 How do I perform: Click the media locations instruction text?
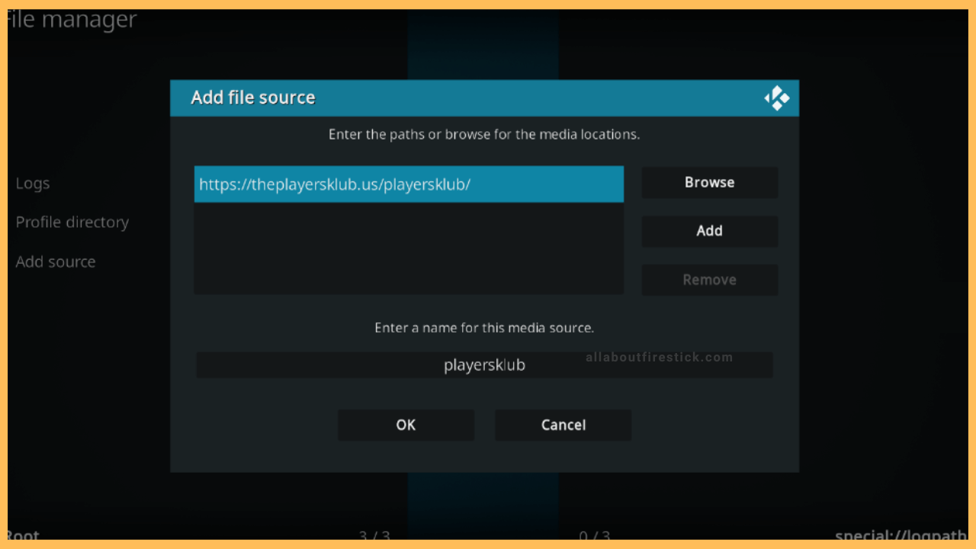[484, 134]
